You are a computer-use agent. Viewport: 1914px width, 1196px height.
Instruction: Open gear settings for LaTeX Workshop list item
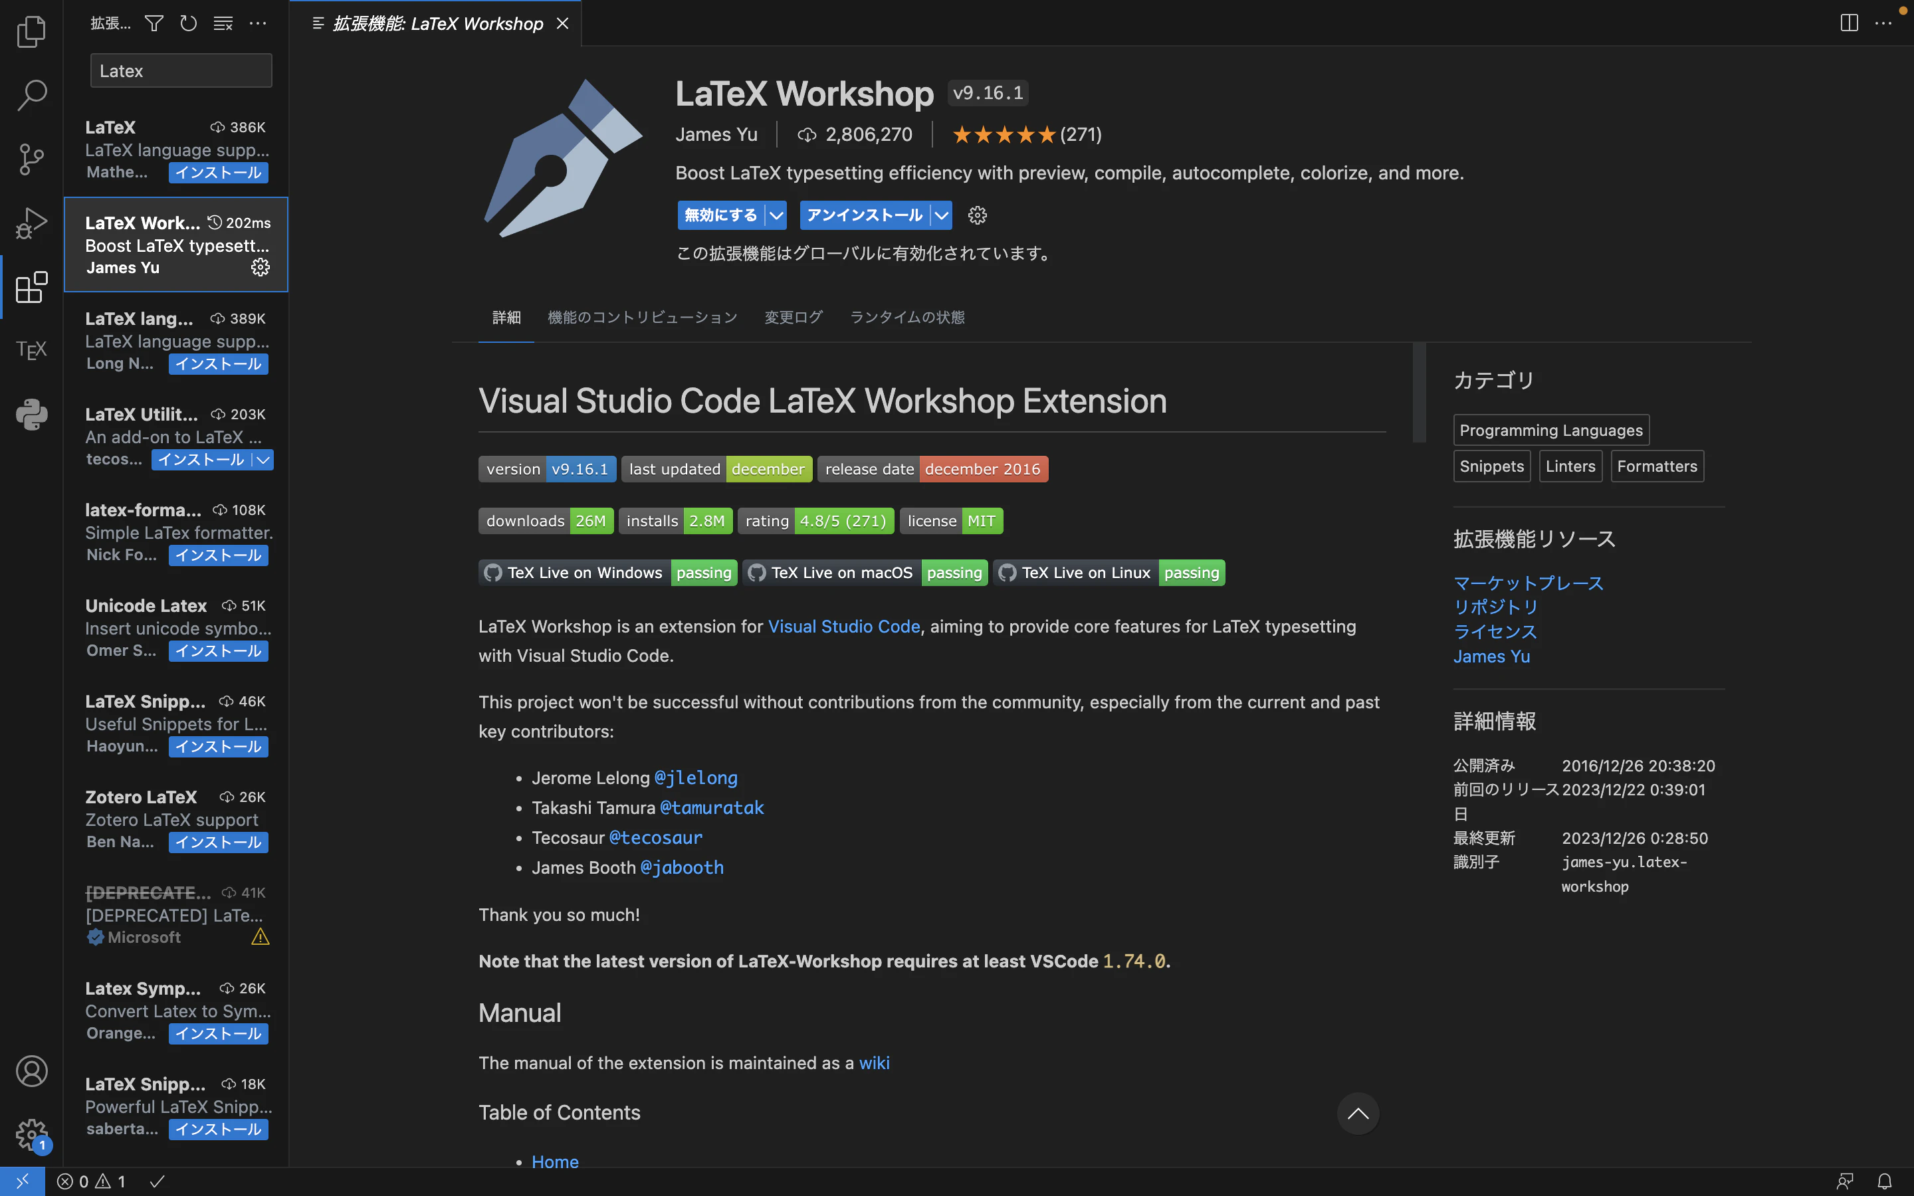point(261,267)
